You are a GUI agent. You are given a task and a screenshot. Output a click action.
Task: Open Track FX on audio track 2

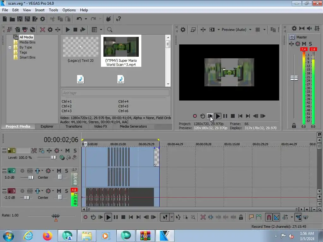coord(38,171)
